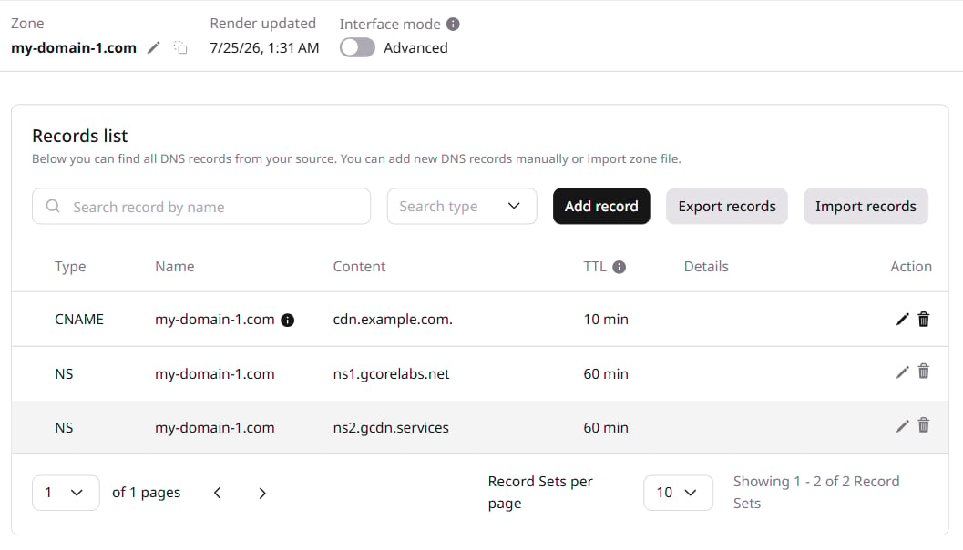Image resolution: width=963 pixels, height=550 pixels.
Task: Click the Add record button
Action: coord(601,206)
